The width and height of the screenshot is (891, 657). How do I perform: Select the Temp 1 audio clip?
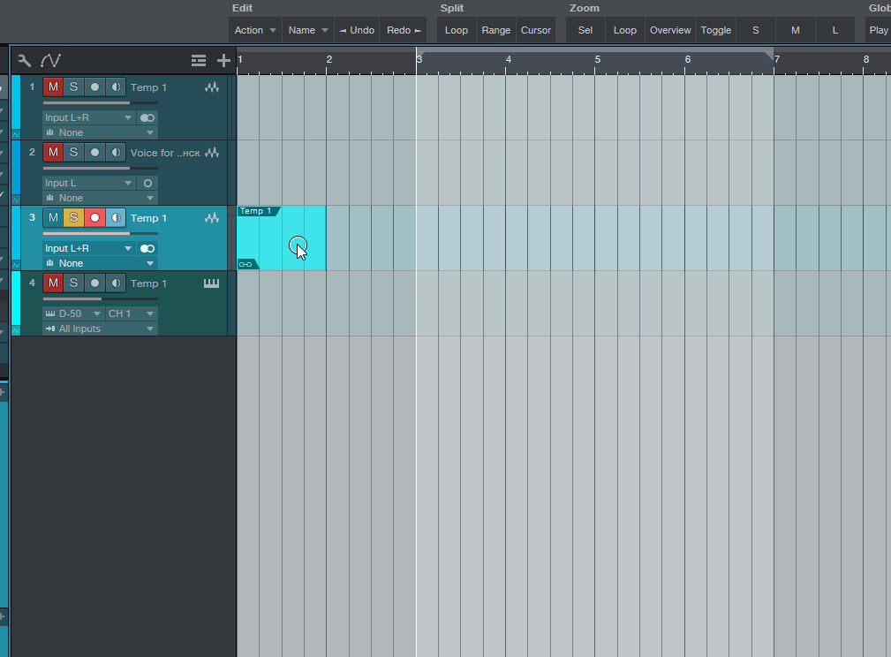[282, 238]
